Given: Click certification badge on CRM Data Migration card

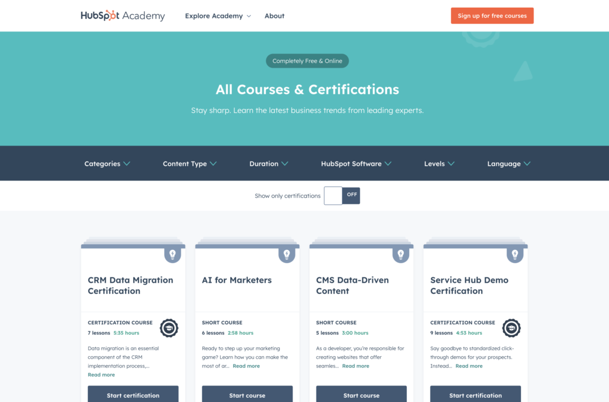Looking at the screenshot, I should pos(169,328).
